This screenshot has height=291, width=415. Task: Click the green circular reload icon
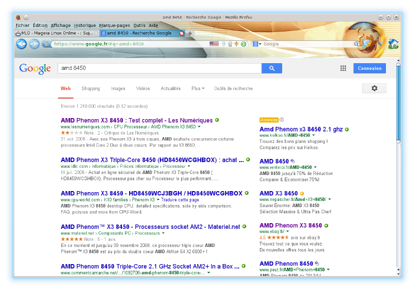coord(243,44)
